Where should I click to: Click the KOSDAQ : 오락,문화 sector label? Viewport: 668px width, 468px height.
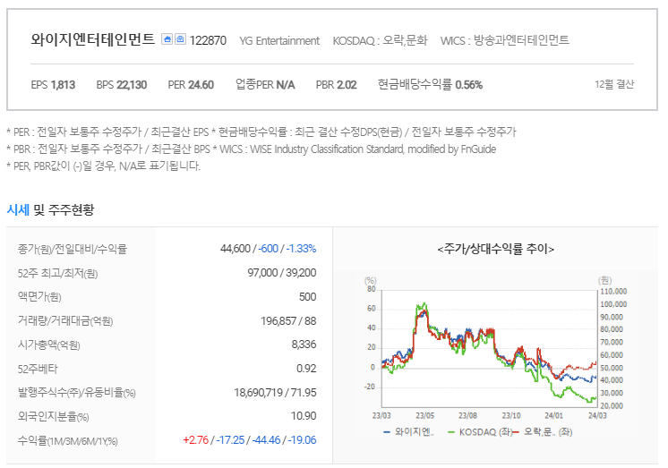380,40
